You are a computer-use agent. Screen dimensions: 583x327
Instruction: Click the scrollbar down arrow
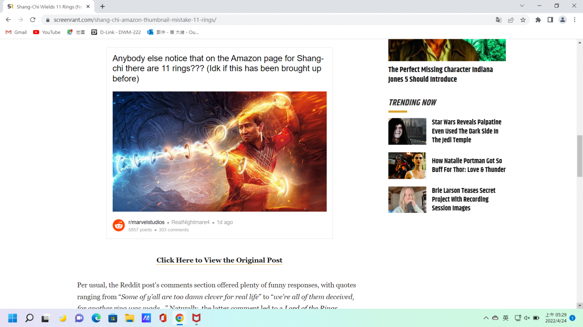click(x=580, y=306)
